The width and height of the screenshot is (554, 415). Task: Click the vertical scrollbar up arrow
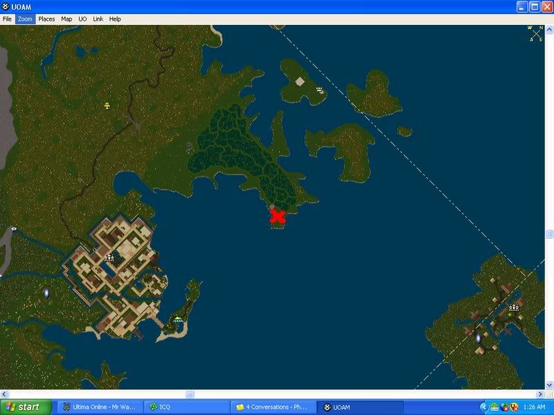point(549,30)
